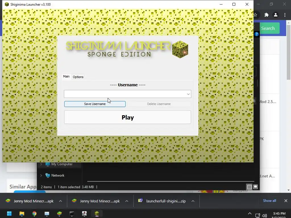This screenshot has height=218, width=291.
Task: Minimize the Shiginima Launcher window
Action: pos(221,4)
